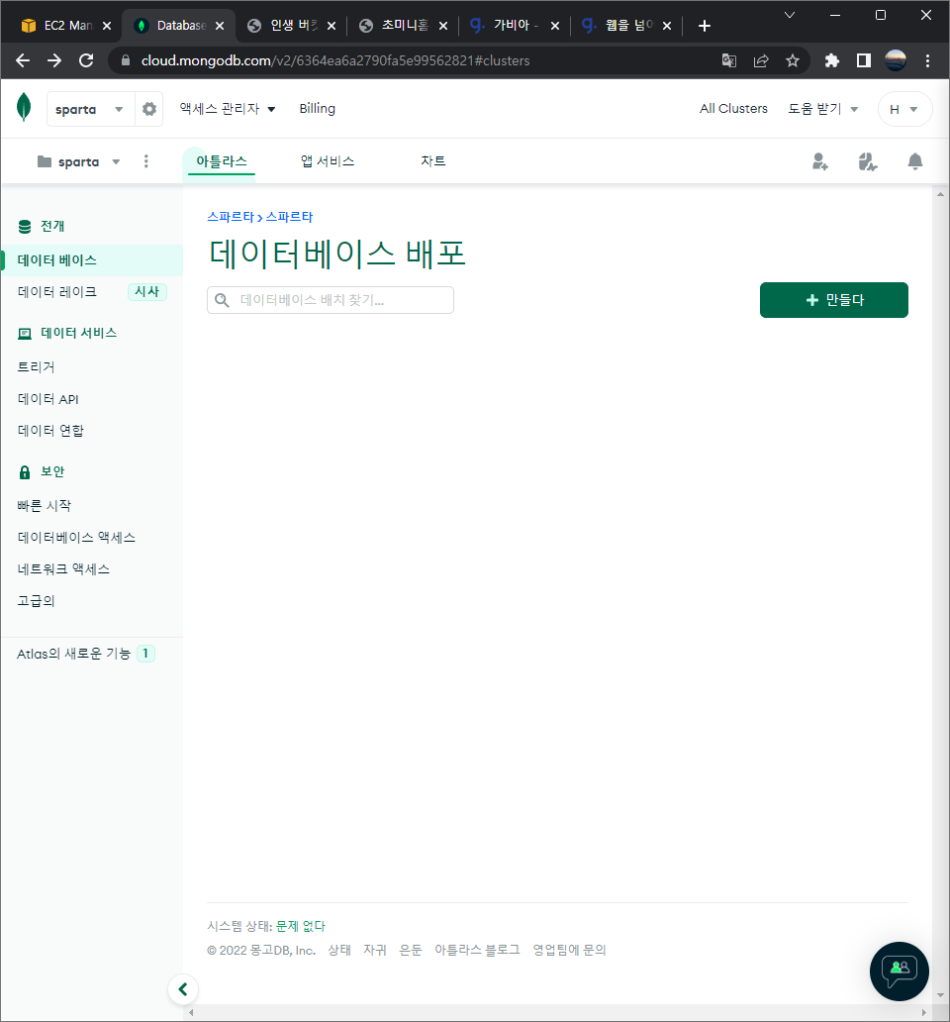
Task: Click the first 스파르타 breadcrumb link
Action: coord(230,217)
